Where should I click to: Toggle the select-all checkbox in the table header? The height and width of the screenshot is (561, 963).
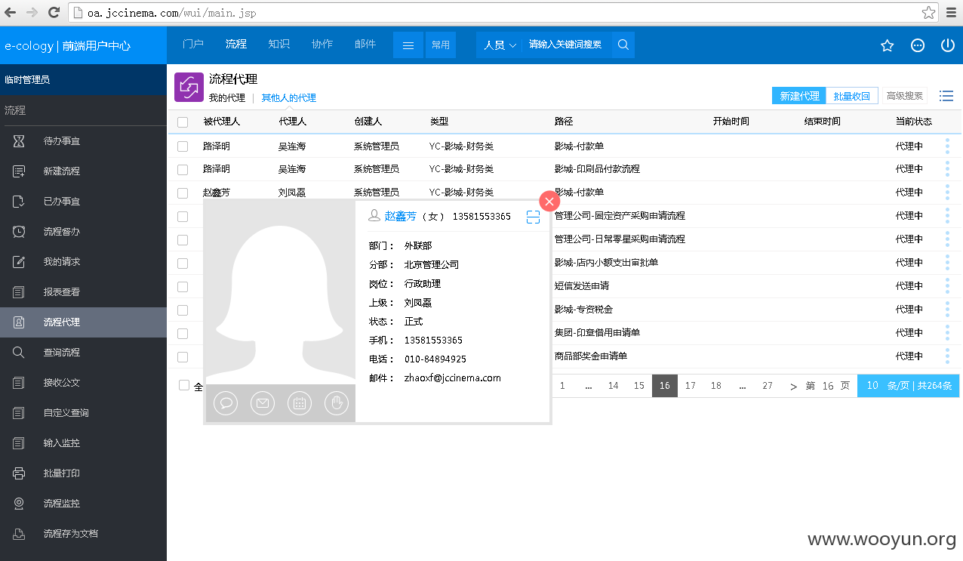[183, 122]
